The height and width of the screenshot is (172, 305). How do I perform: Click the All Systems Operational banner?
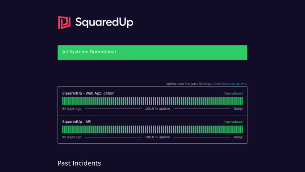pyautogui.click(x=153, y=53)
